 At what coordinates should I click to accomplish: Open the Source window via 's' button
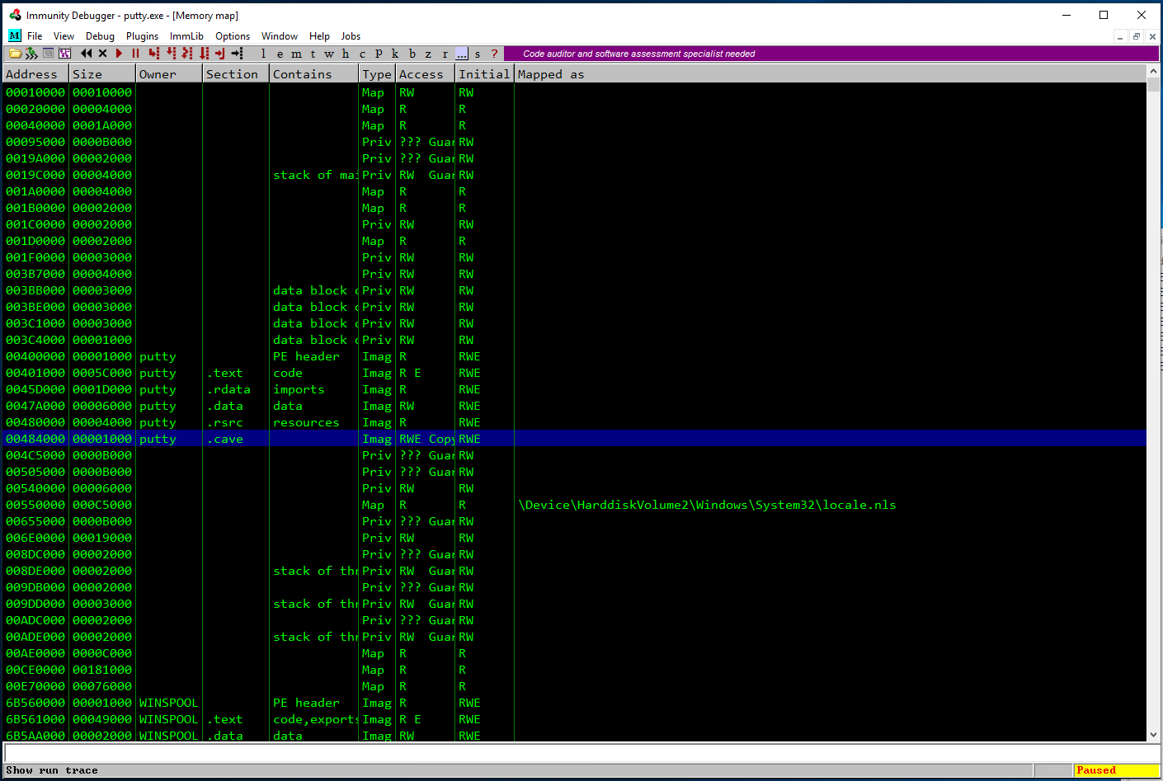click(478, 54)
